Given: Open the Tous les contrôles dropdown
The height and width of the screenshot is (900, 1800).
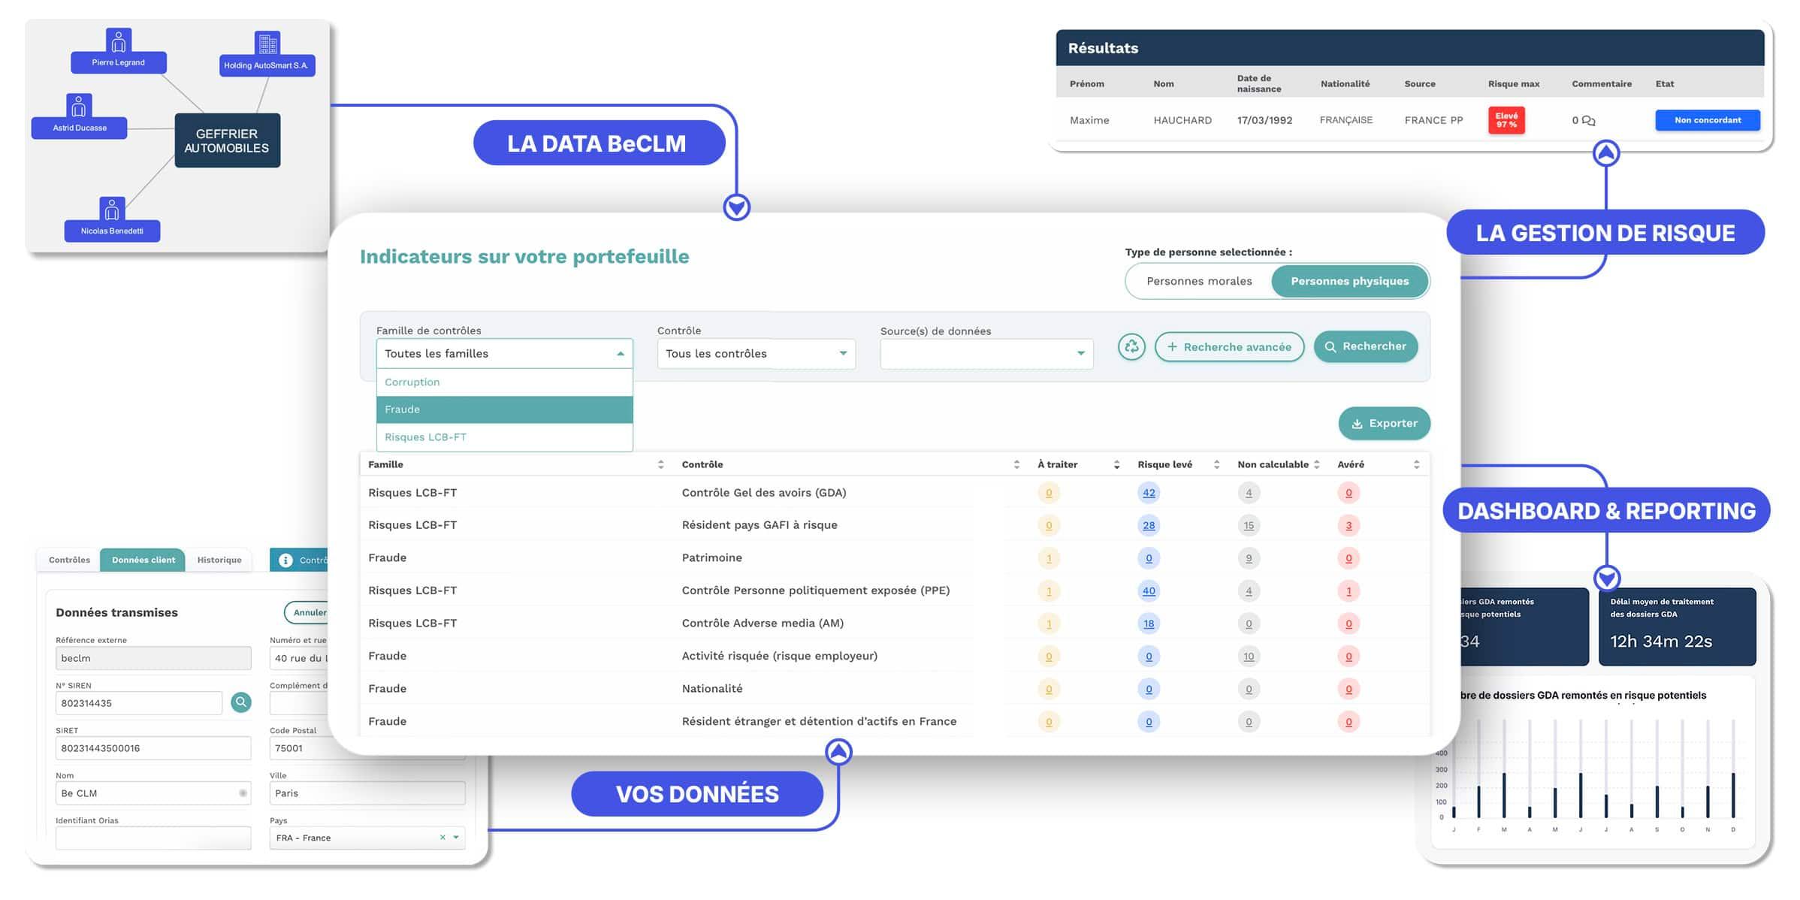Looking at the screenshot, I should 755,353.
